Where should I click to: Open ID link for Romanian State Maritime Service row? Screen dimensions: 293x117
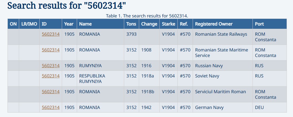point(50,50)
